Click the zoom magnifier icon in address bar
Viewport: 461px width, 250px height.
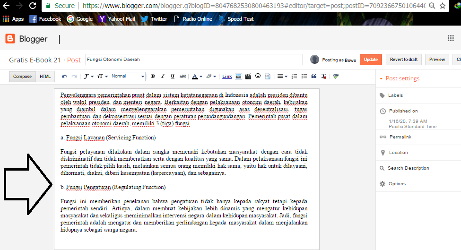(432, 6)
